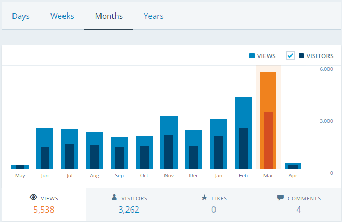
Task: Open the comments count of 4
Action: (299, 210)
